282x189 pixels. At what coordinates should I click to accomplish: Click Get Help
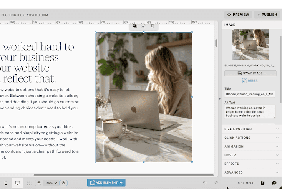(246, 183)
